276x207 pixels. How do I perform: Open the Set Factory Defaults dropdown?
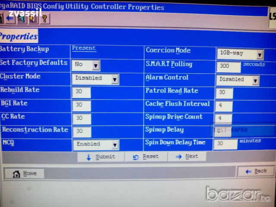click(x=96, y=66)
